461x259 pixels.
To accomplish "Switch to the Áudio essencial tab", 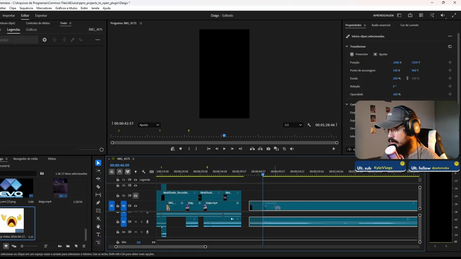I will coord(381,25).
